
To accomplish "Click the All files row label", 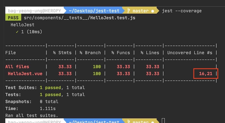I will click(x=17, y=66).
